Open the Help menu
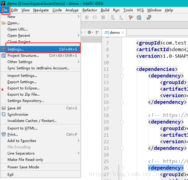 click(x=169, y=10)
